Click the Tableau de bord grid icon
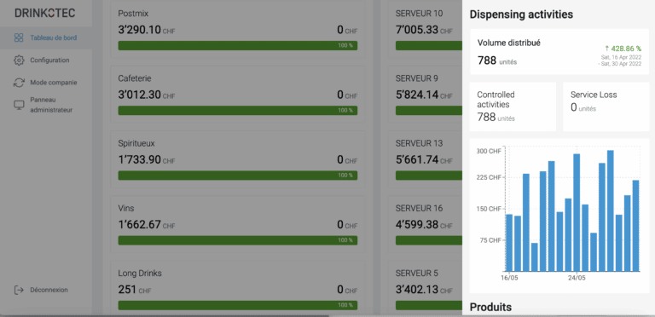 click(x=19, y=38)
